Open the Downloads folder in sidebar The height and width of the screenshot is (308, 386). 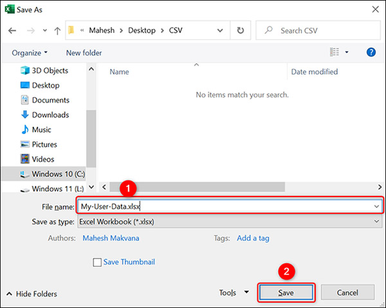point(50,115)
